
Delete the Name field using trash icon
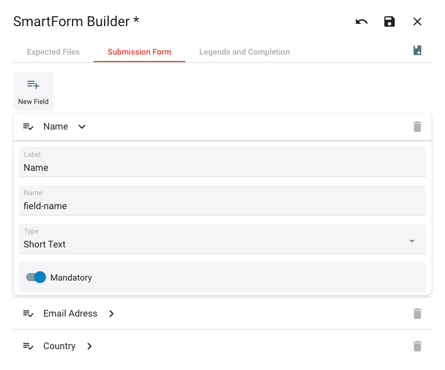417,127
